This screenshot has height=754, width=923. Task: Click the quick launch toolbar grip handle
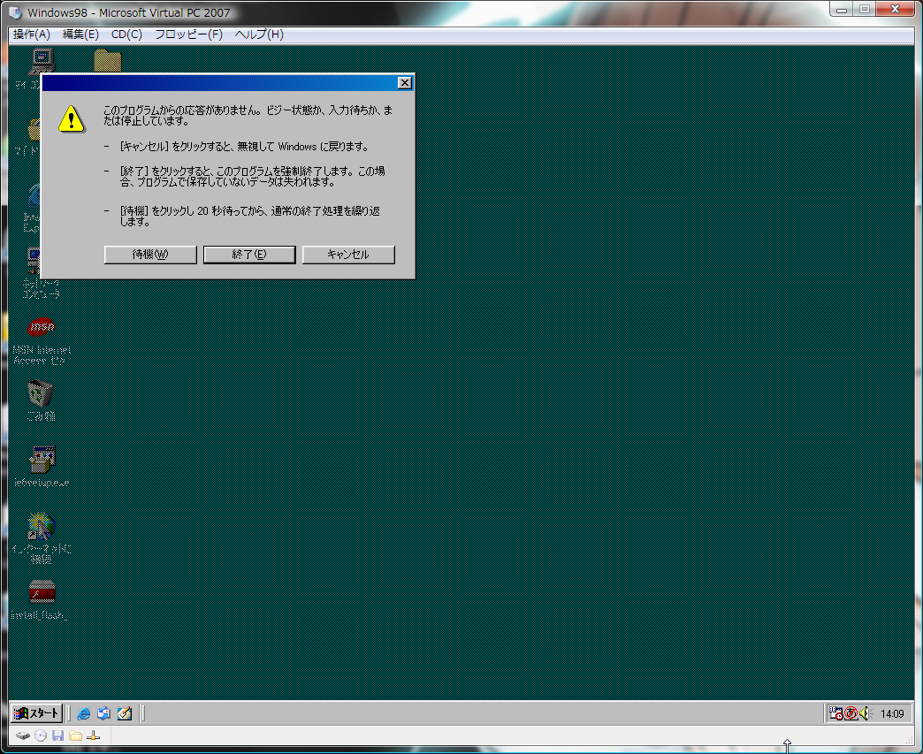(x=69, y=713)
